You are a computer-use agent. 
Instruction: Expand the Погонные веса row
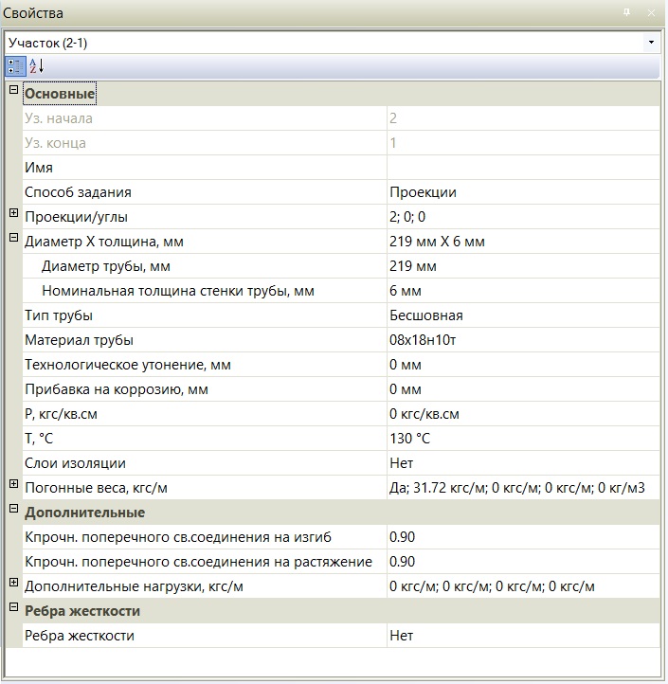(13, 485)
